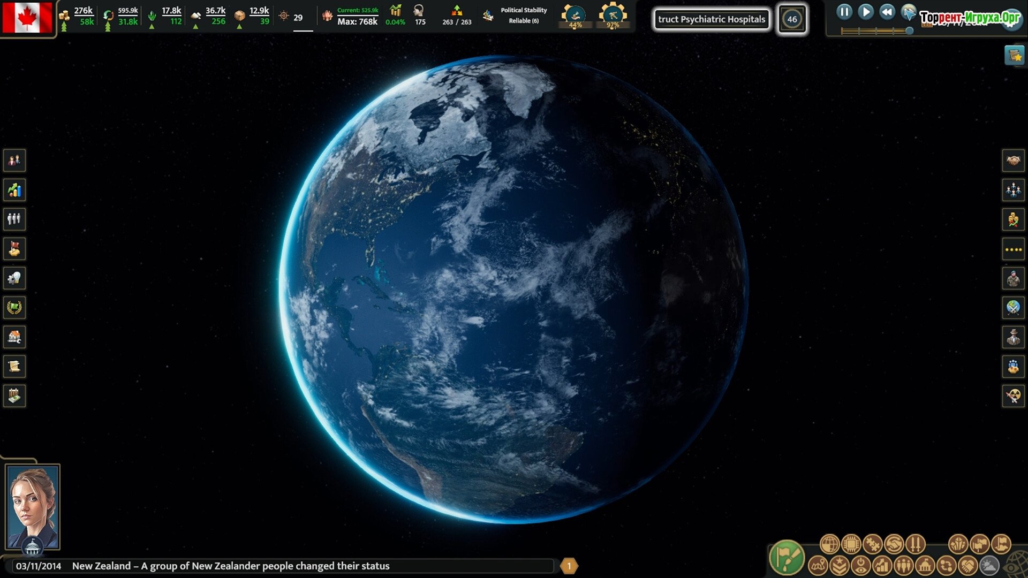1028x578 pixels.
Task: Toggle the military ranks map mode
Action: 840,565
